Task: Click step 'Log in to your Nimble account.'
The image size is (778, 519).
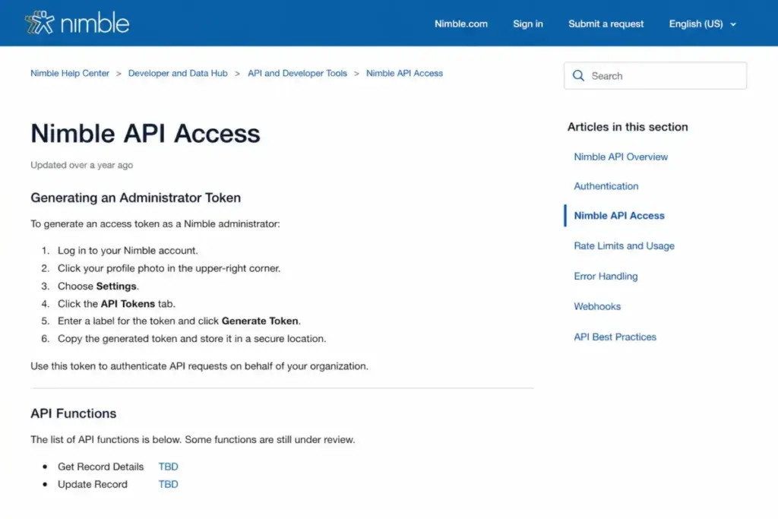Action: pos(128,251)
